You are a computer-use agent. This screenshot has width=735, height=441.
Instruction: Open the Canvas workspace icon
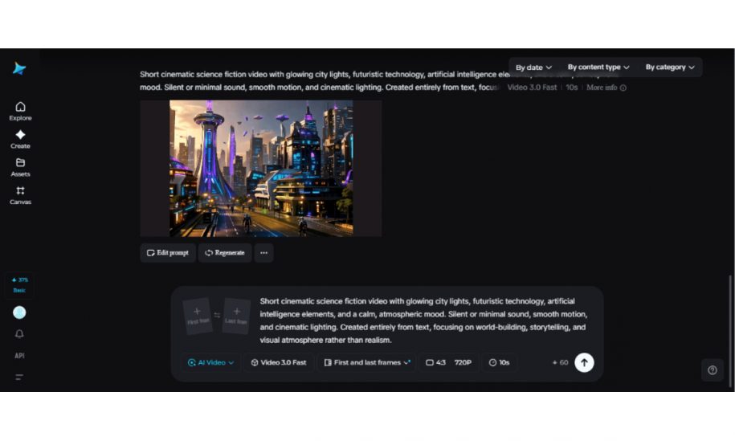click(20, 194)
